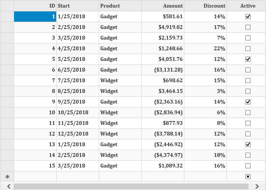This screenshot has width=266, height=190.
Task: Select the 10/25/2018 date cell
Action: (73, 113)
